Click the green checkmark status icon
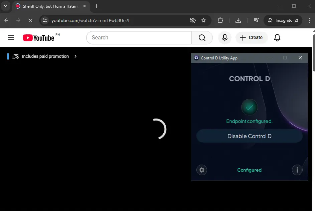The width and height of the screenshot is (315, 214). click(249, 107)
